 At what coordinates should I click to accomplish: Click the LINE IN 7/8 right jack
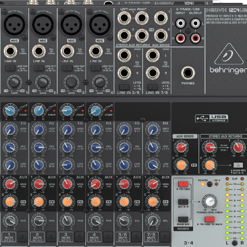(x=153, y=73)
